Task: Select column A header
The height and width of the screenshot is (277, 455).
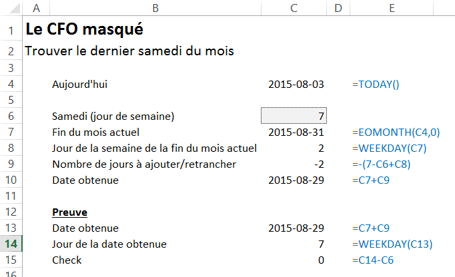Action: tap(35, 8)
